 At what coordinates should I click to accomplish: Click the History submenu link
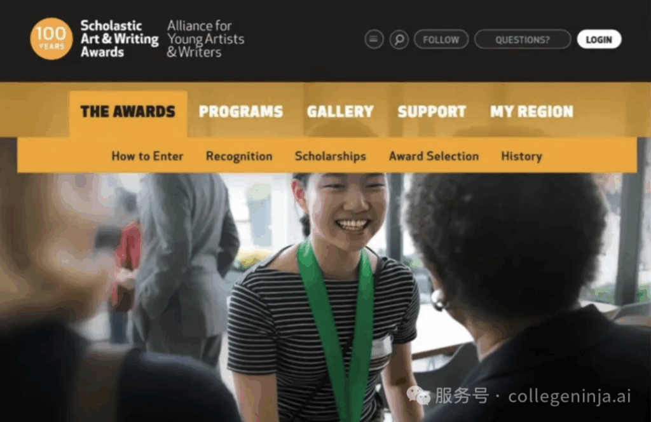(x=521, y=156)
